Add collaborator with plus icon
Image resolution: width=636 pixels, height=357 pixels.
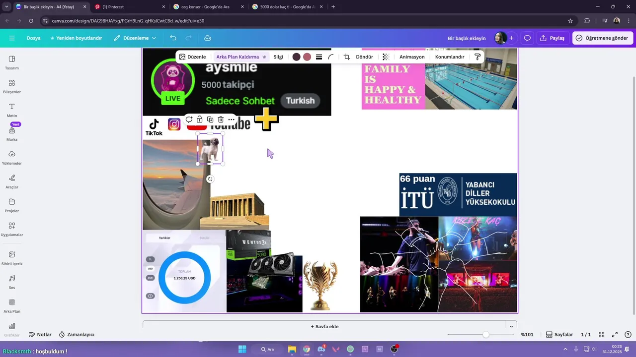coord(511,38)
